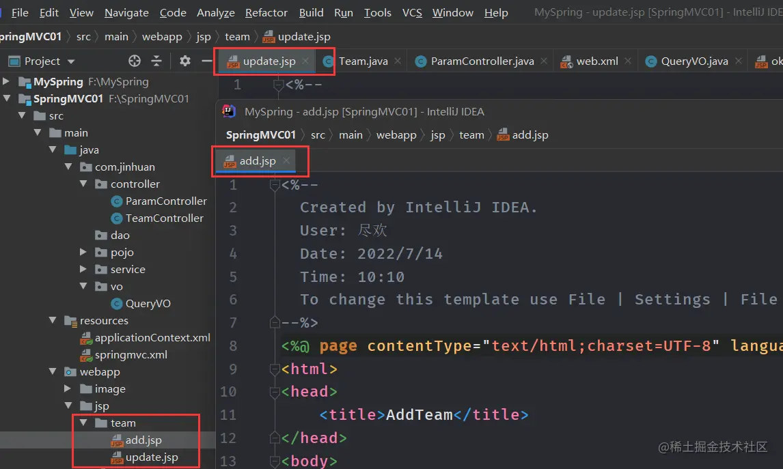Screen dimensions: 783x469
Task: Open the Navigate menu
Action: tap(126, 12)
